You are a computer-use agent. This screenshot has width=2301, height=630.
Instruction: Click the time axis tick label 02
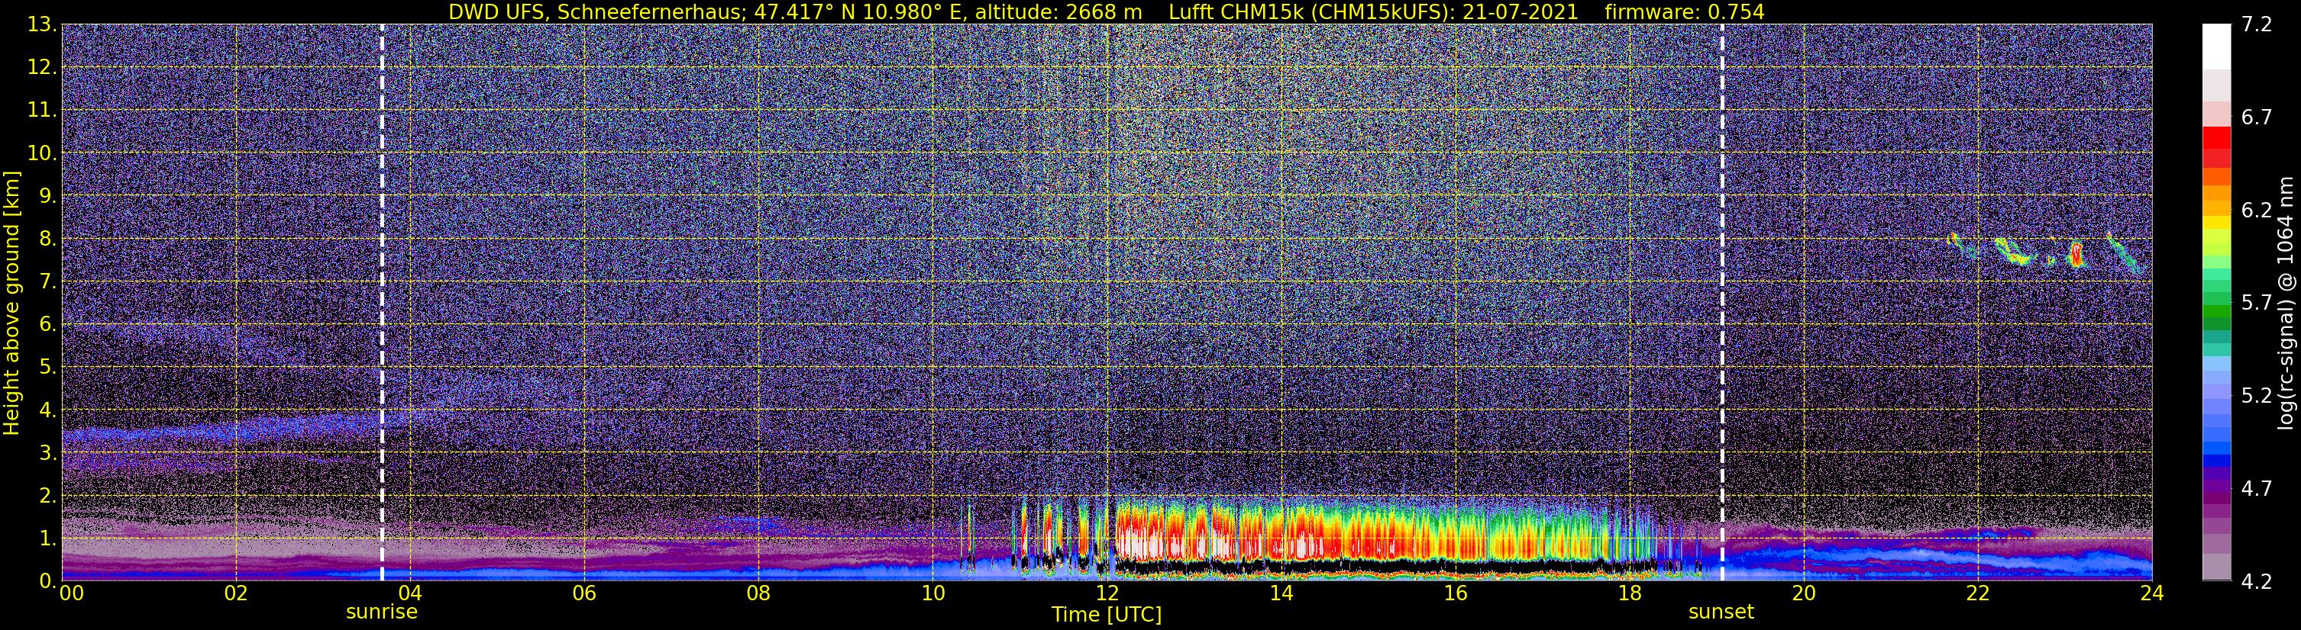click(x=236, y=593)
